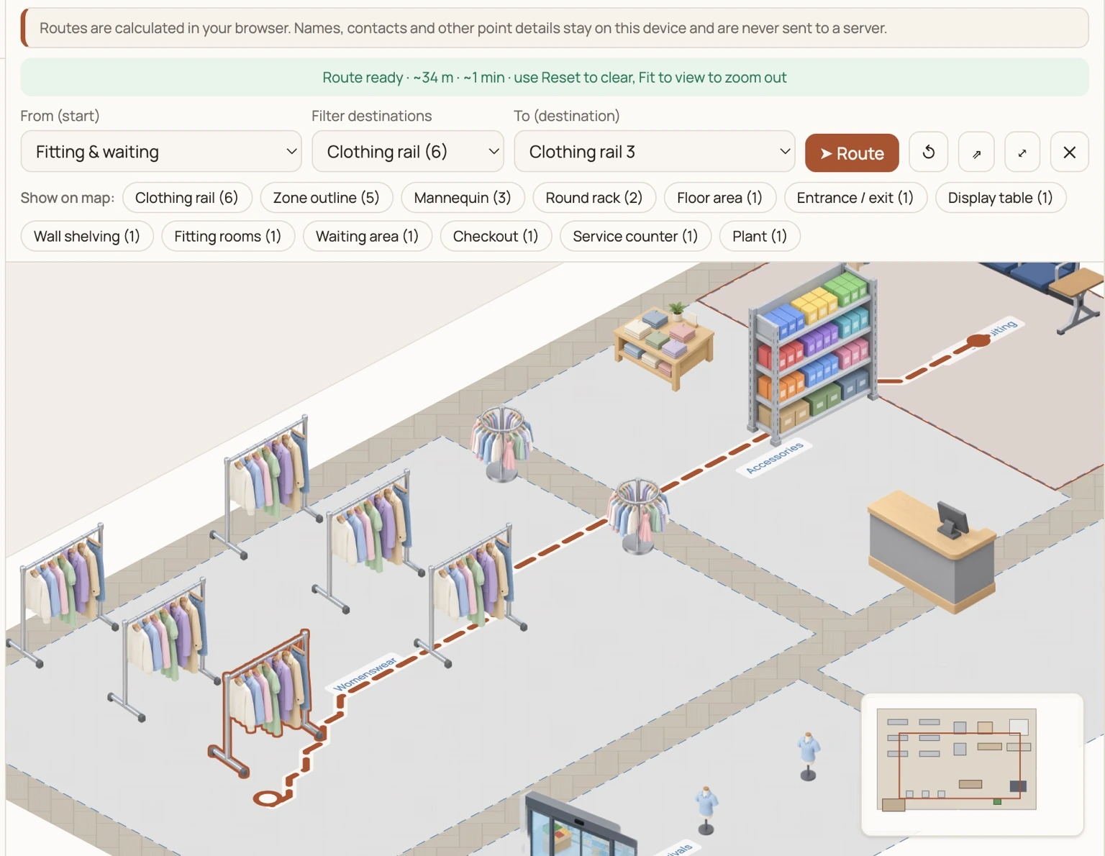
Task: Toggle the Fitting rooms (1) chip
Action: 228,237
